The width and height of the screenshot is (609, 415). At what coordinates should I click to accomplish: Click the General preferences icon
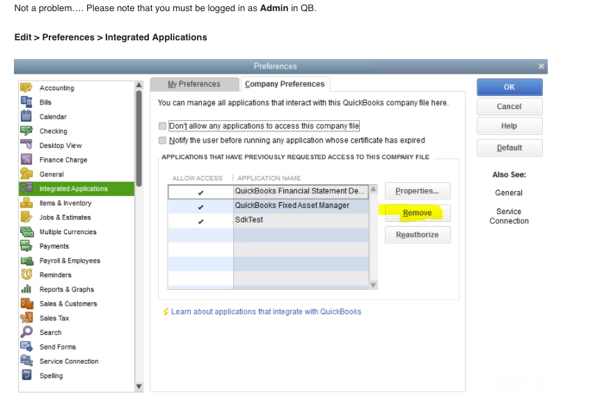[x=26, y=174]
